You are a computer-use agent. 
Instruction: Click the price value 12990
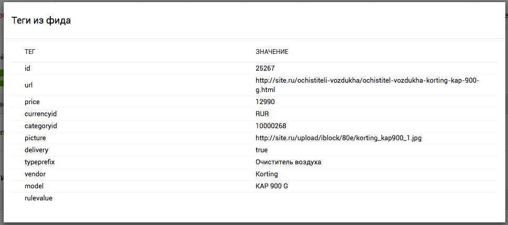point(265,102)
